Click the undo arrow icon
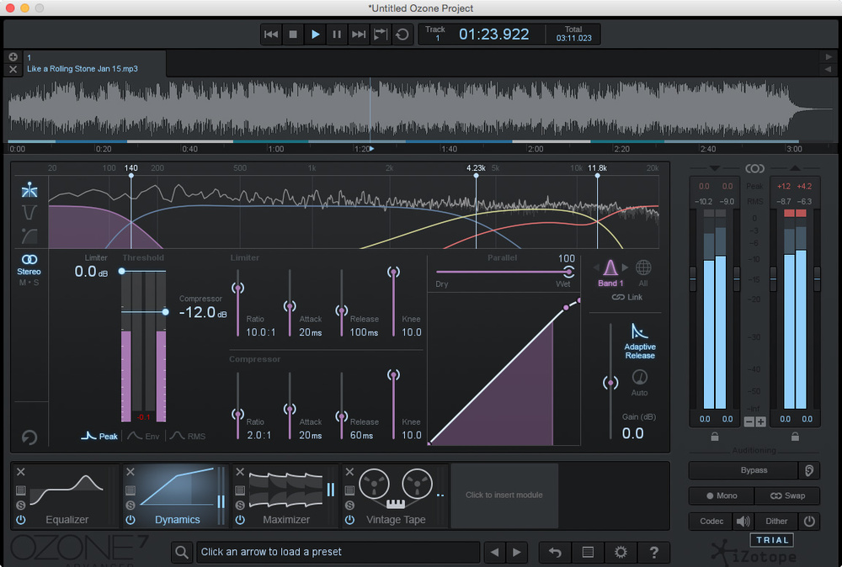Viewport: 842px width, 567px height. [554, 552]
